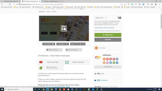Click the red YouTube icon beside Watch Tutorial Videos

tap(41, 62)
